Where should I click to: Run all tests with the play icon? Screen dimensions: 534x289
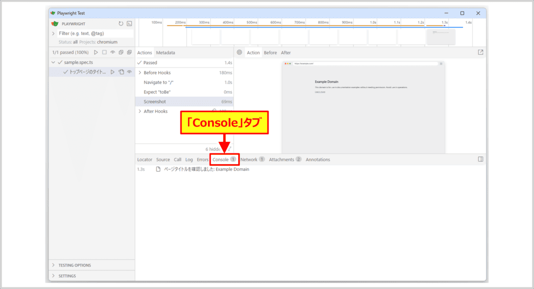95,52
